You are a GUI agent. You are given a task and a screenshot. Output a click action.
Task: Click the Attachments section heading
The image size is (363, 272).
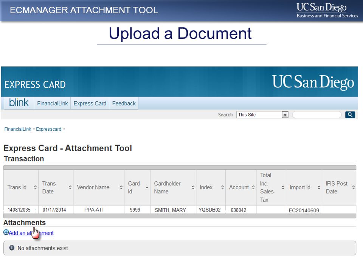click(25, 223)
